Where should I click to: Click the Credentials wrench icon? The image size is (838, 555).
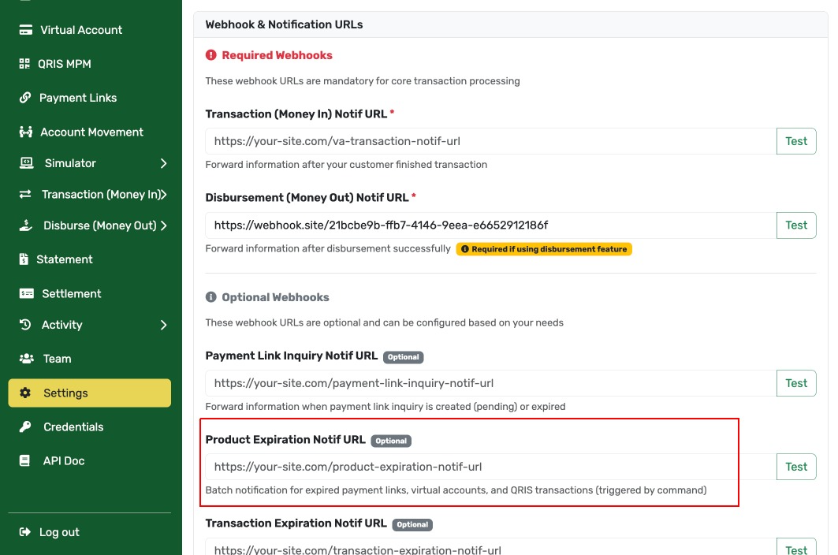tap(26, 426)
